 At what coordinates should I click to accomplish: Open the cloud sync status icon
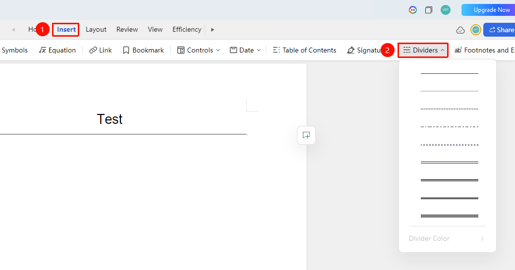(460, 30)
